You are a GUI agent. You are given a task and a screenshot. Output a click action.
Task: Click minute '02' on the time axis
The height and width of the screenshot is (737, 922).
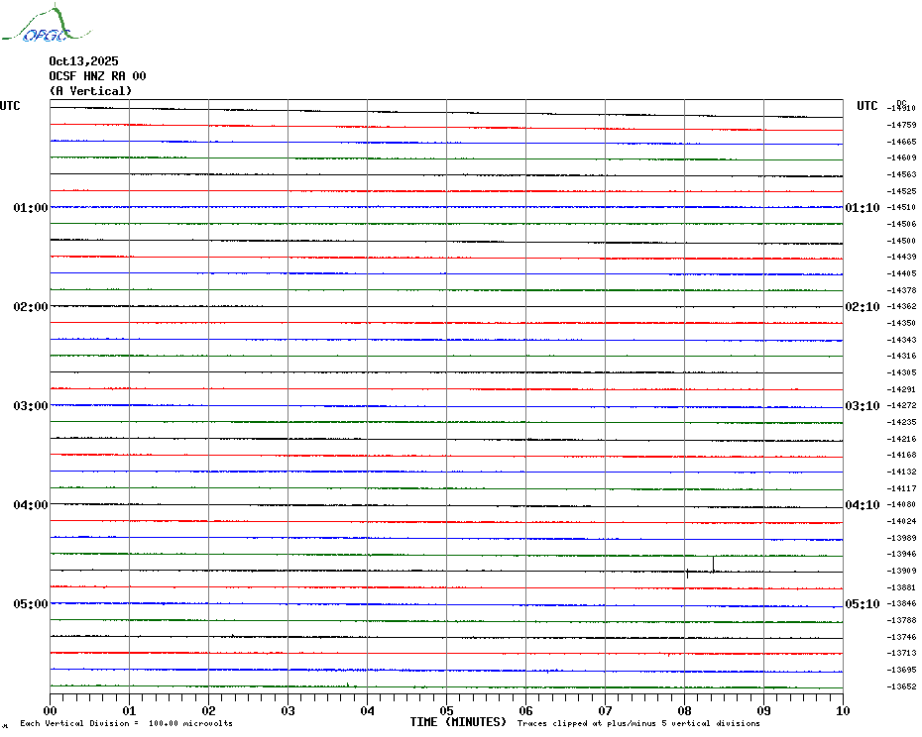[209, 711]
